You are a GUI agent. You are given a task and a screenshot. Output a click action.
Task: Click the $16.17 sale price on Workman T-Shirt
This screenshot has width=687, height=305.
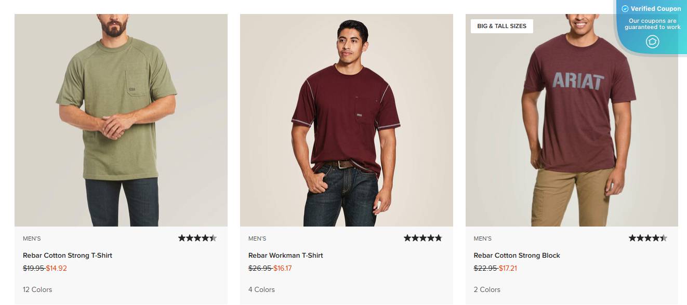(283, 268)
